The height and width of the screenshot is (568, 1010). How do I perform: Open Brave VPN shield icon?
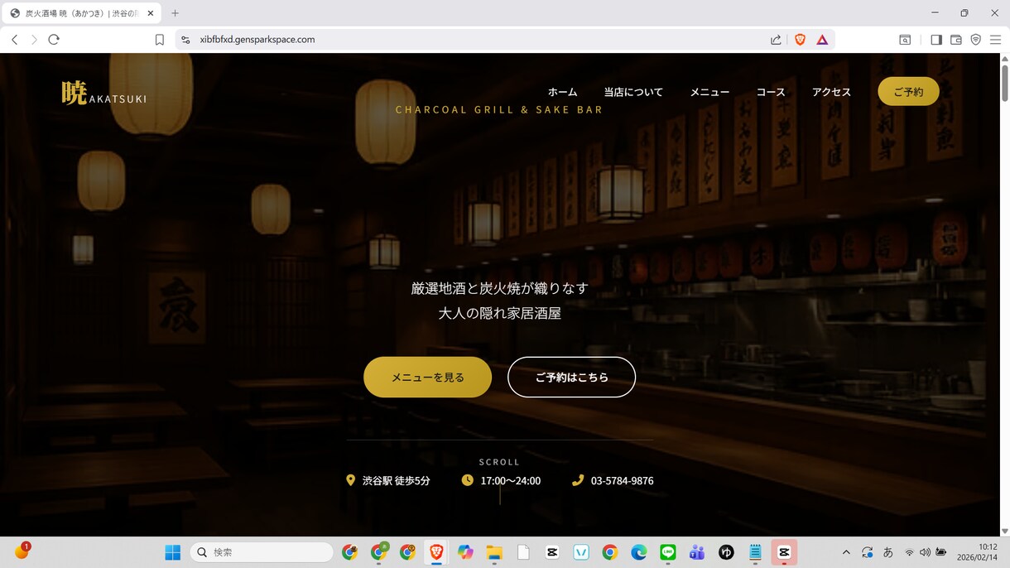click(976, 40)
